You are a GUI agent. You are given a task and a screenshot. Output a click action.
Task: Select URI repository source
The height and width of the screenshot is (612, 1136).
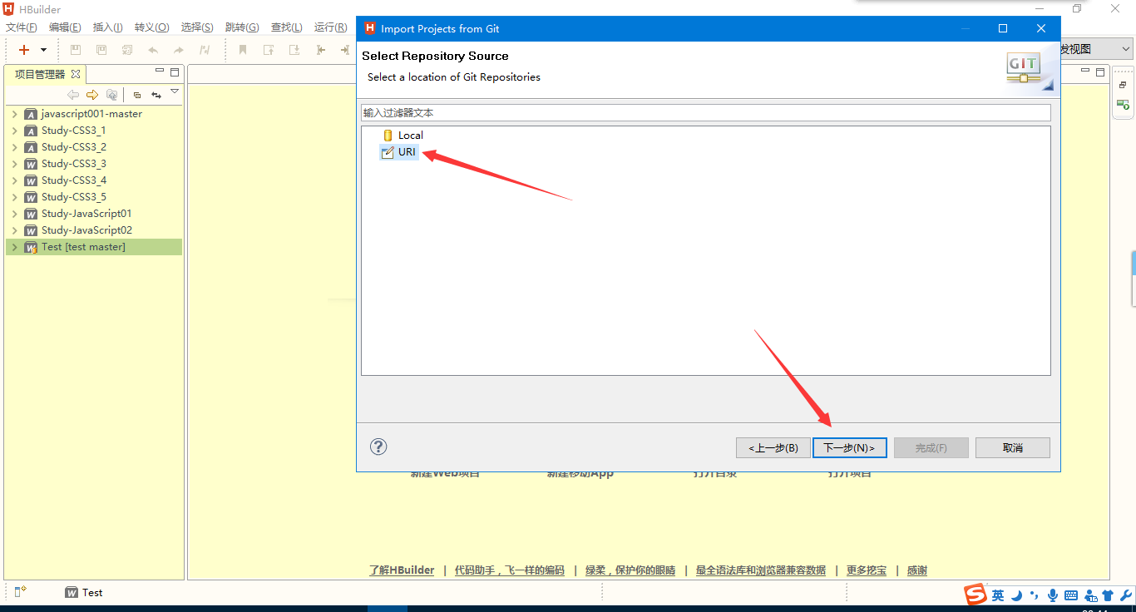tap(398, 152)
